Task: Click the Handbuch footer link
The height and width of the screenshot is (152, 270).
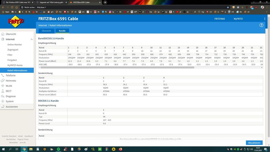Action: [x=29, y=136]
